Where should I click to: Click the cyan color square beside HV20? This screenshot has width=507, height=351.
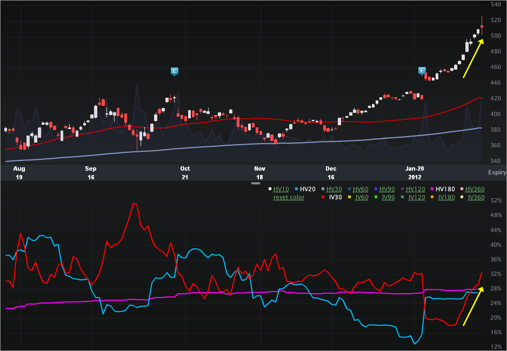[296, 188]
